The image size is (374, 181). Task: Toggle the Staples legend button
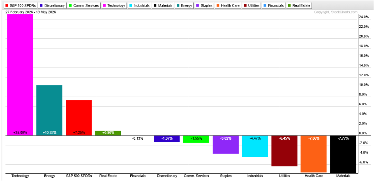205,5
